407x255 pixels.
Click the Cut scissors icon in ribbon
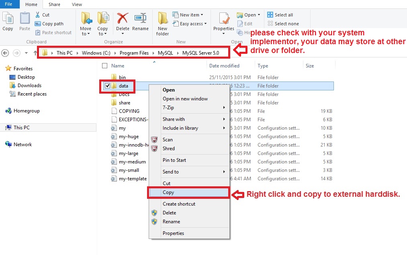[38, 15]
